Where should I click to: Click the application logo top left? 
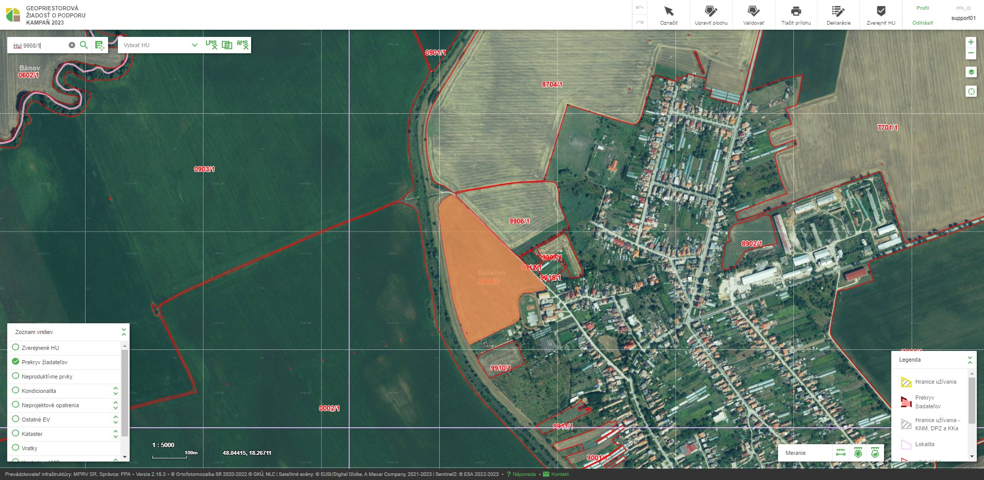[x=13, y=15]
